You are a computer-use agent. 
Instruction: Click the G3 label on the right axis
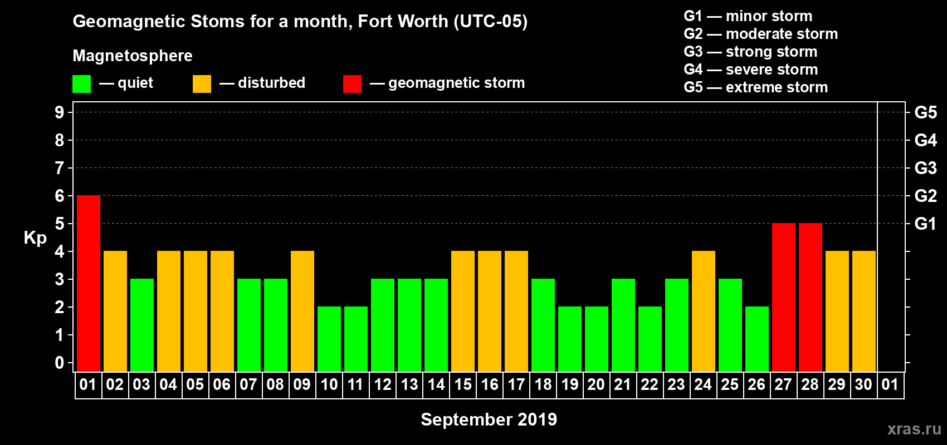point(926,168)
